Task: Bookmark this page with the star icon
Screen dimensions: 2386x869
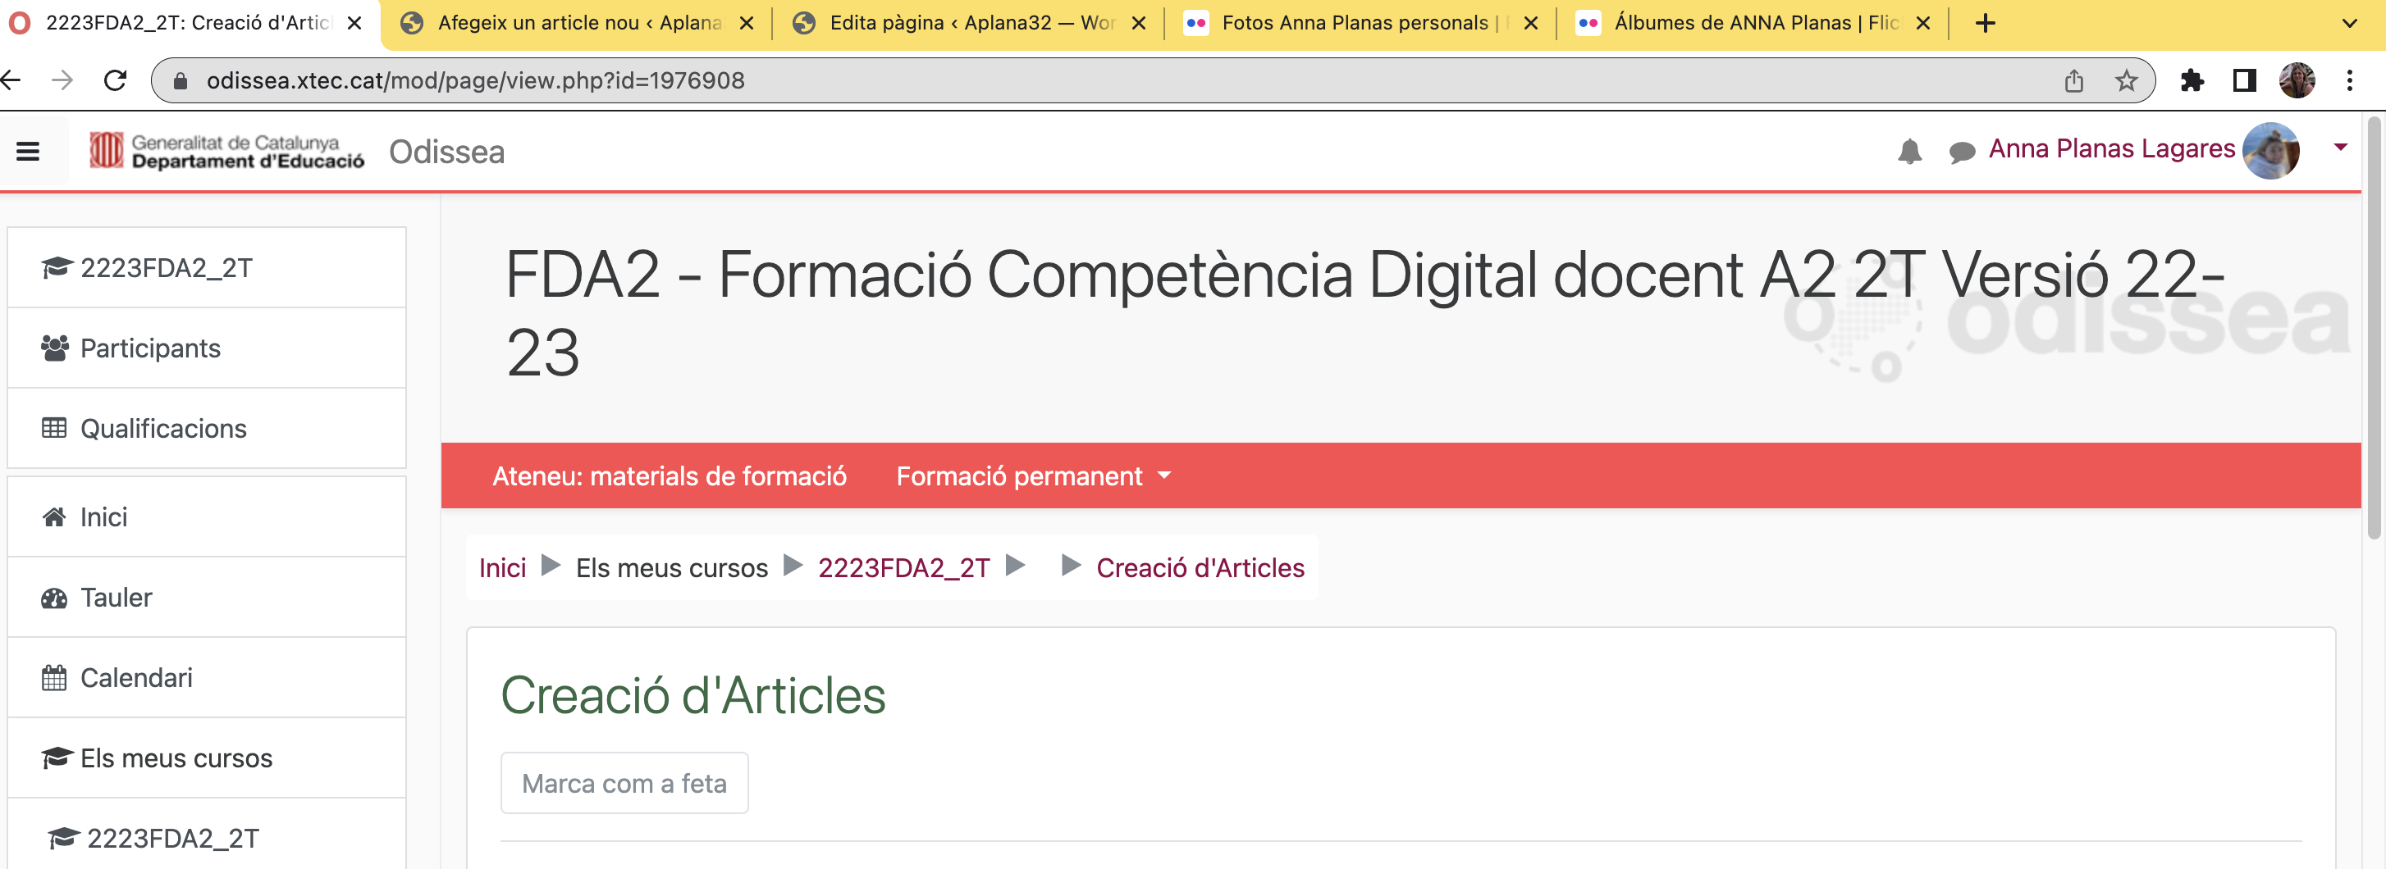Action: point(2125,80)
